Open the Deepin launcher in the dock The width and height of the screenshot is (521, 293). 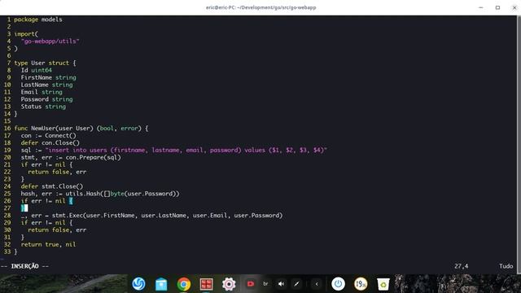[x=138, y=284]
